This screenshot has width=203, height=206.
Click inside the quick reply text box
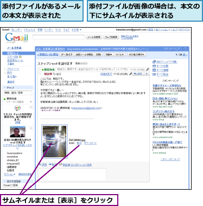[72, 174]
